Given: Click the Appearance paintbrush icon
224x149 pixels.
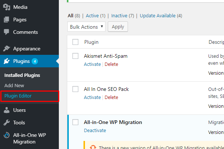Looking at the screenshot, I should click(x=7, y=49).
